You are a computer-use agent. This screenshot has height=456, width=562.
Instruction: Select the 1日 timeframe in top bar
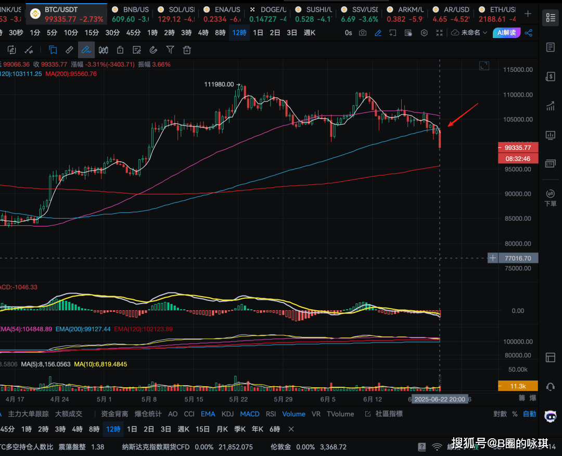pyautogui.click(x=258, y=33)
